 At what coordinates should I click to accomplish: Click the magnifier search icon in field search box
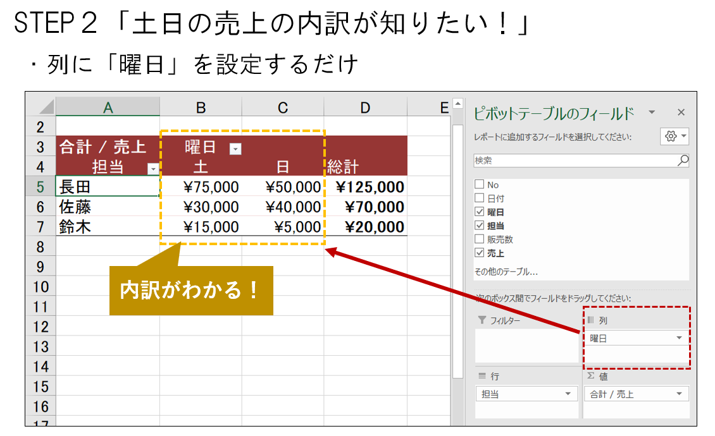pyautogui.click(x=683, y=160)
